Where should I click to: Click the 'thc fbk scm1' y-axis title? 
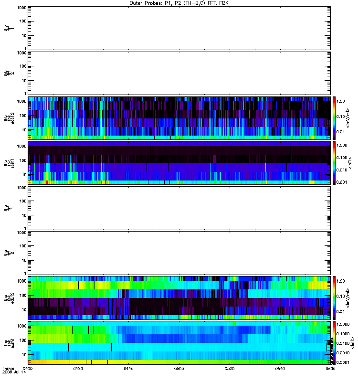[9, 343]
